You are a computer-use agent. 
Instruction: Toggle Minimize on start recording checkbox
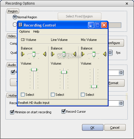tap(12, 112)
